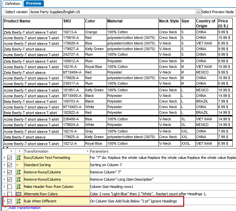Uncheck the Row/Column Text Formatting checkbox

pyautogui.click(x=10, y=158)
